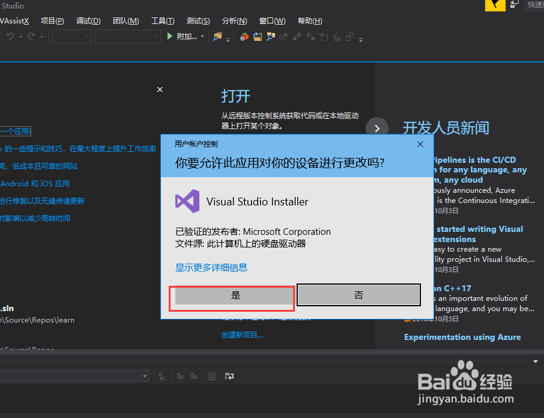
Task: Click the yellow feedback flag icon at top
Action: tap(495, 5)
